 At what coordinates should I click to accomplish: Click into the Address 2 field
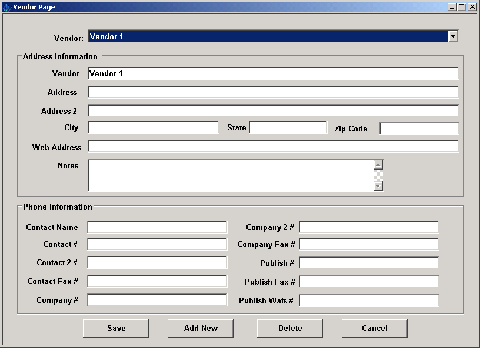coord(273,111)
